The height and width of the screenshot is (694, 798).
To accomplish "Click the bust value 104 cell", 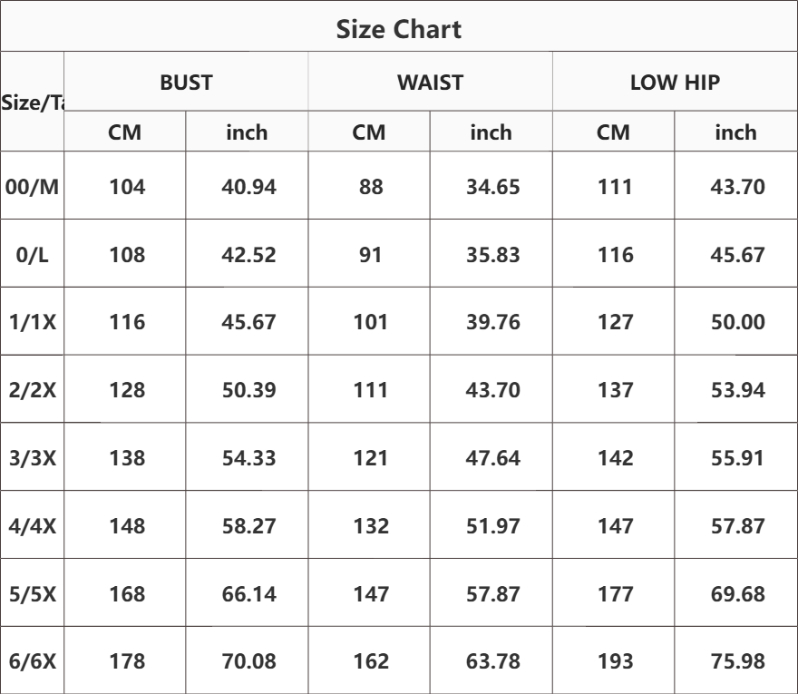I will [127, 187].
